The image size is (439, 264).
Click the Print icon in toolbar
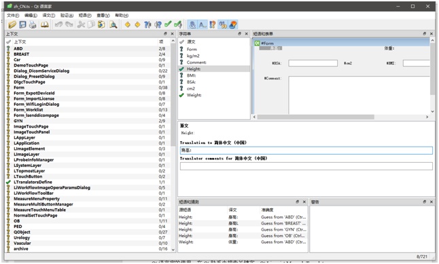pyautogui.click(x=33, y=24)
